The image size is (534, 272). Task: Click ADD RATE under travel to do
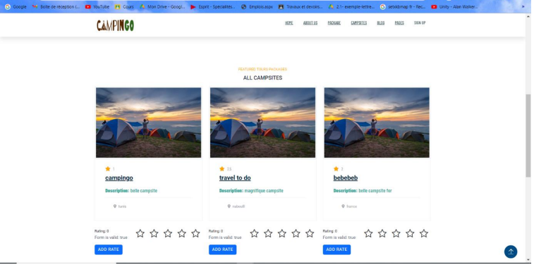222,249
